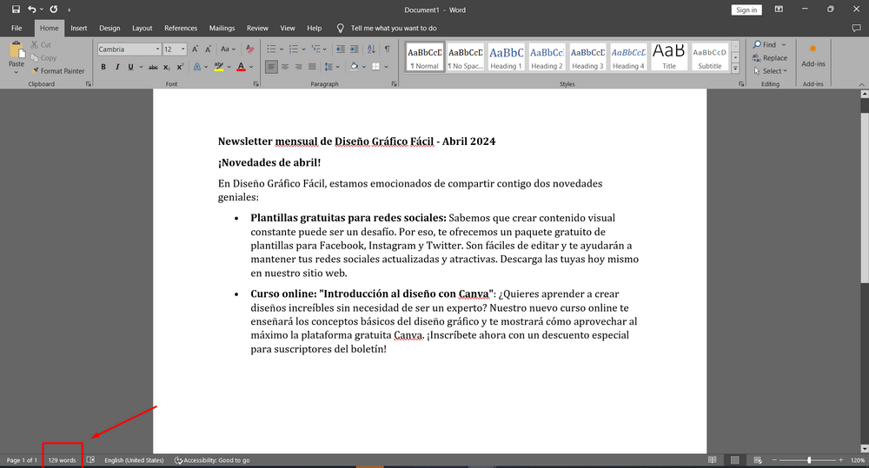Open the References tab
The width and height of the screenshot is (869, 468).
pyautogui.click(x=181, y=28)
